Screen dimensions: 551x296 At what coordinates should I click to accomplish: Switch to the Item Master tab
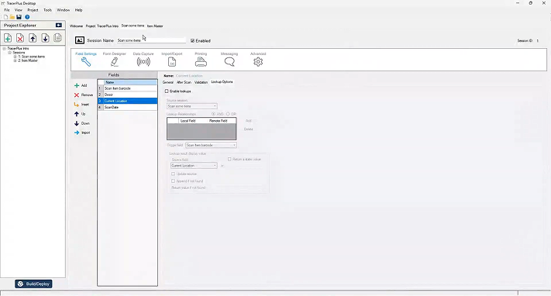155,26
